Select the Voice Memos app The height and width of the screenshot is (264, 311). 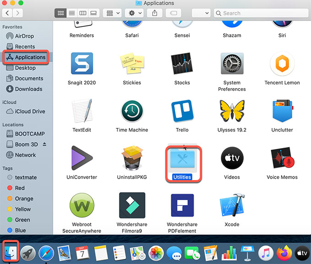282,158
